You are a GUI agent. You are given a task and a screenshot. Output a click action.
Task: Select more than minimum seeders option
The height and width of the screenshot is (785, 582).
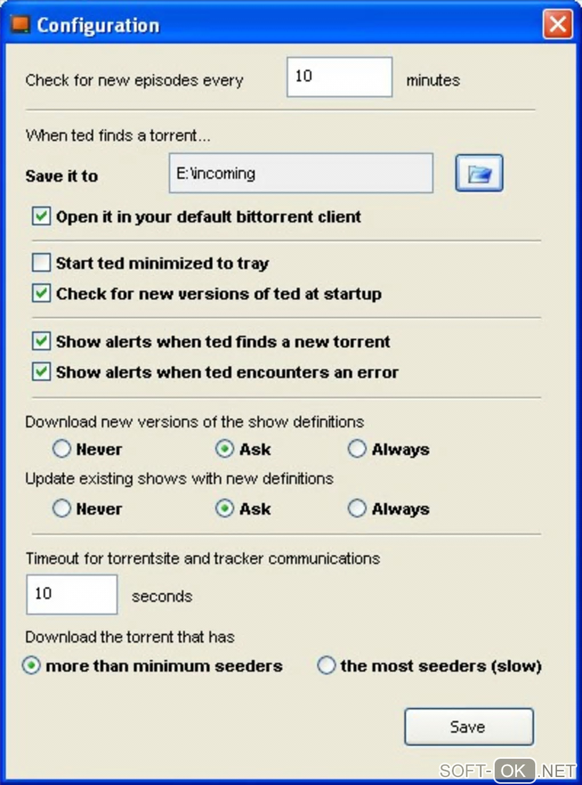click(x=31, y=666)
